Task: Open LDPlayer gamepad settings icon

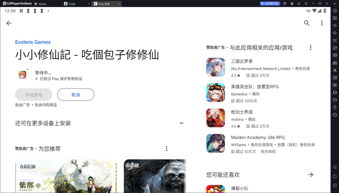Action: 285,3
